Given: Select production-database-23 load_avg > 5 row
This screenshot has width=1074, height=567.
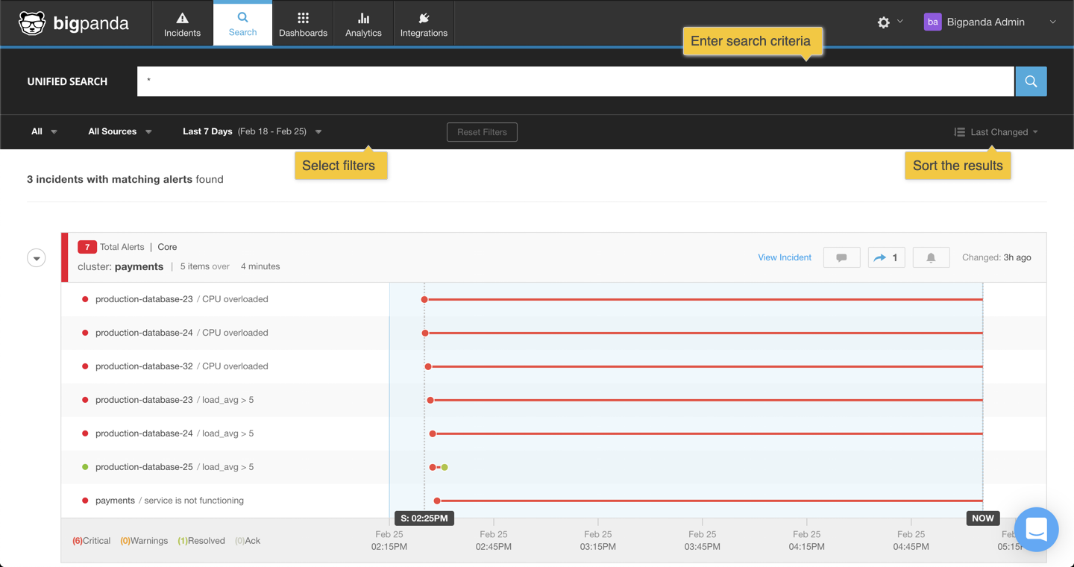Looking at the screenshot, I should (553, 400).
